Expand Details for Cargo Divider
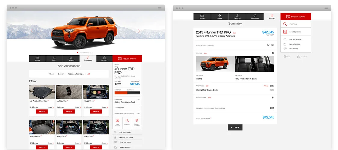The image size is (338, 150). (x=51, y=143)
